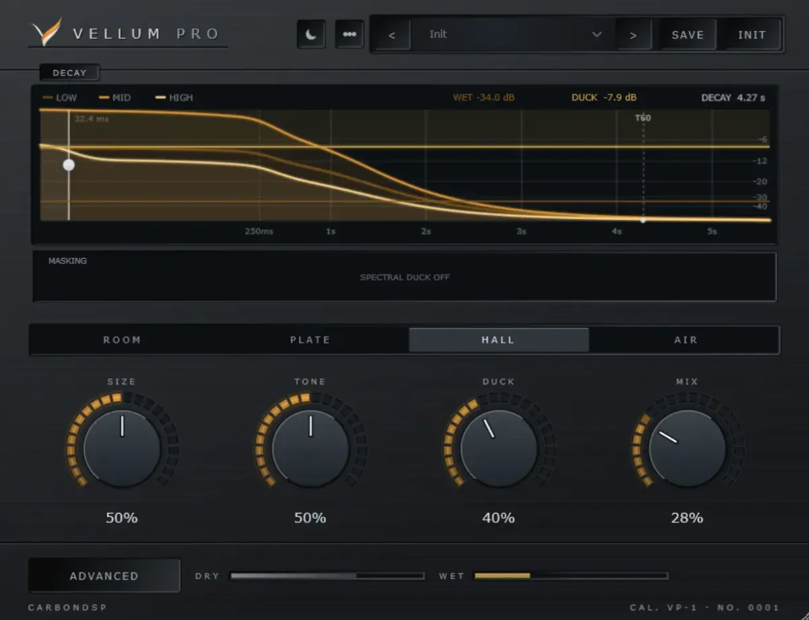Screen dimensions: 809x620
Task: Click the T60 marker on graph
Action: (643, 118)
